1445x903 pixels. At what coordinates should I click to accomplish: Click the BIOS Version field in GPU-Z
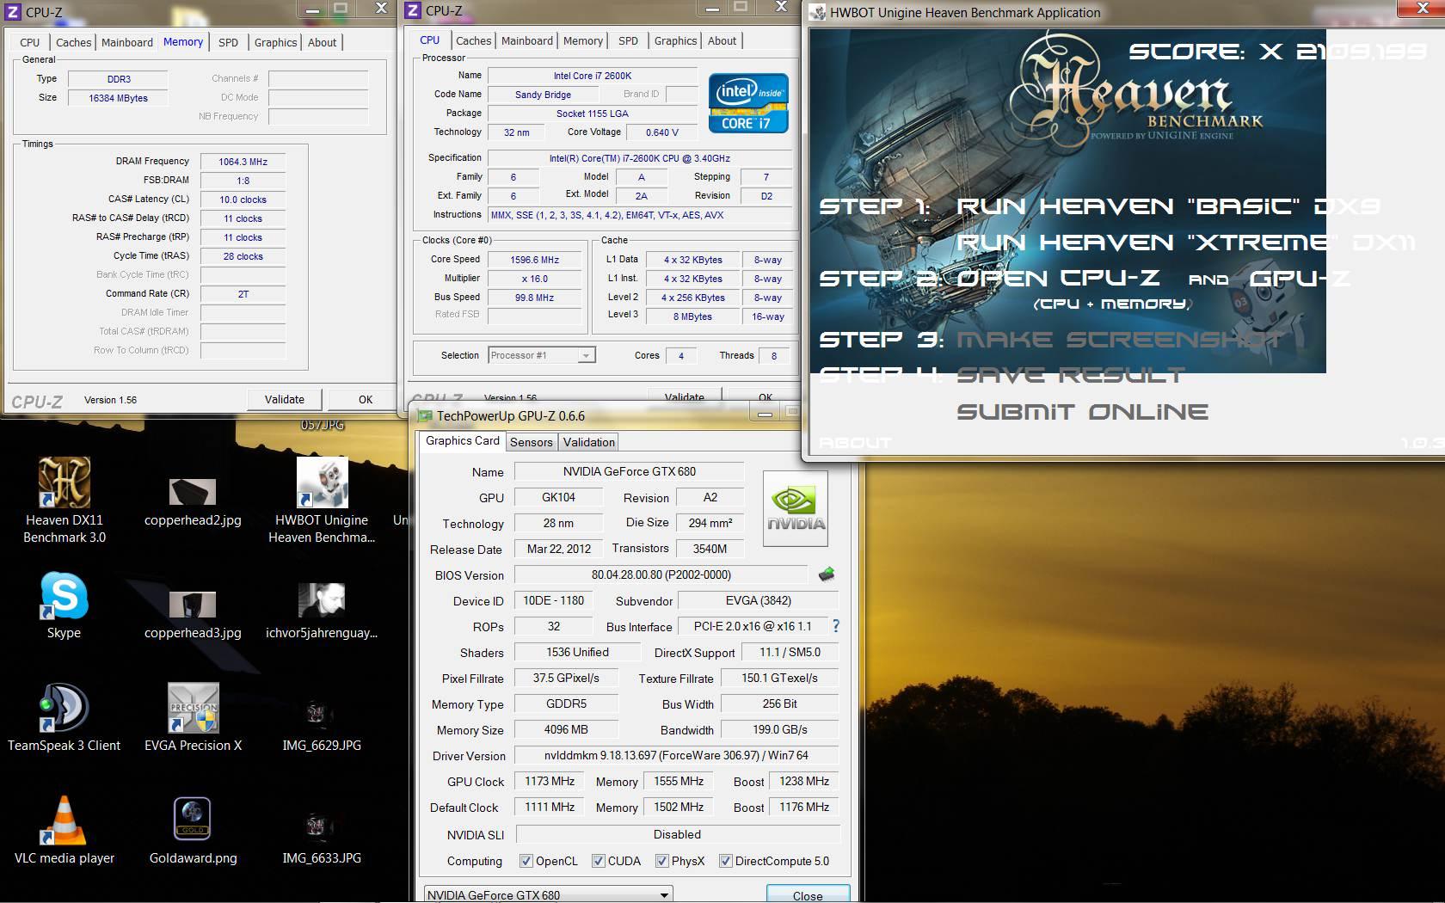[x=661, y=574]
